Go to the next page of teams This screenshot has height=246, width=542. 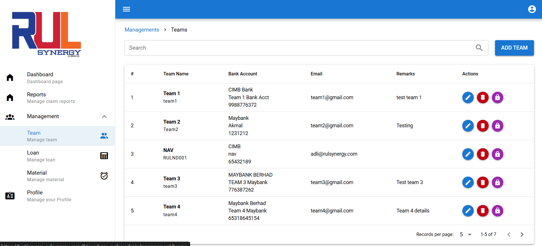click(x=522, y=235)
